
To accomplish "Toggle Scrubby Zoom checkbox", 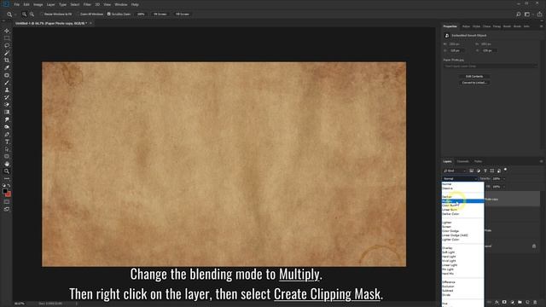I will click(109, 14).
